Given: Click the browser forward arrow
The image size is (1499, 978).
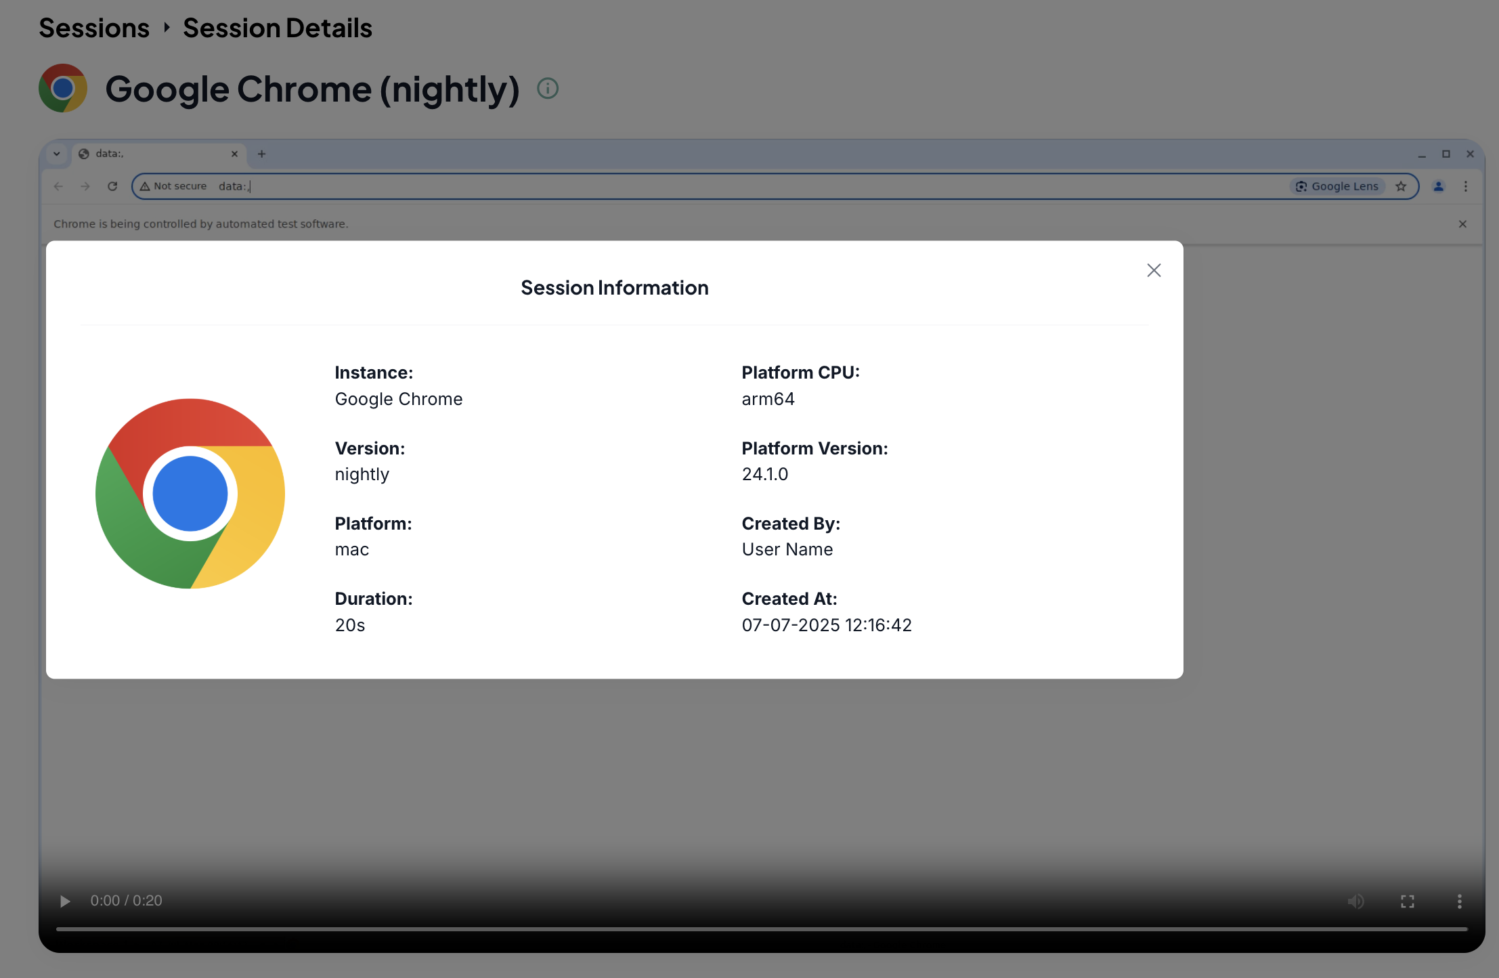Looking at the screenshot, I should point(85,186).
